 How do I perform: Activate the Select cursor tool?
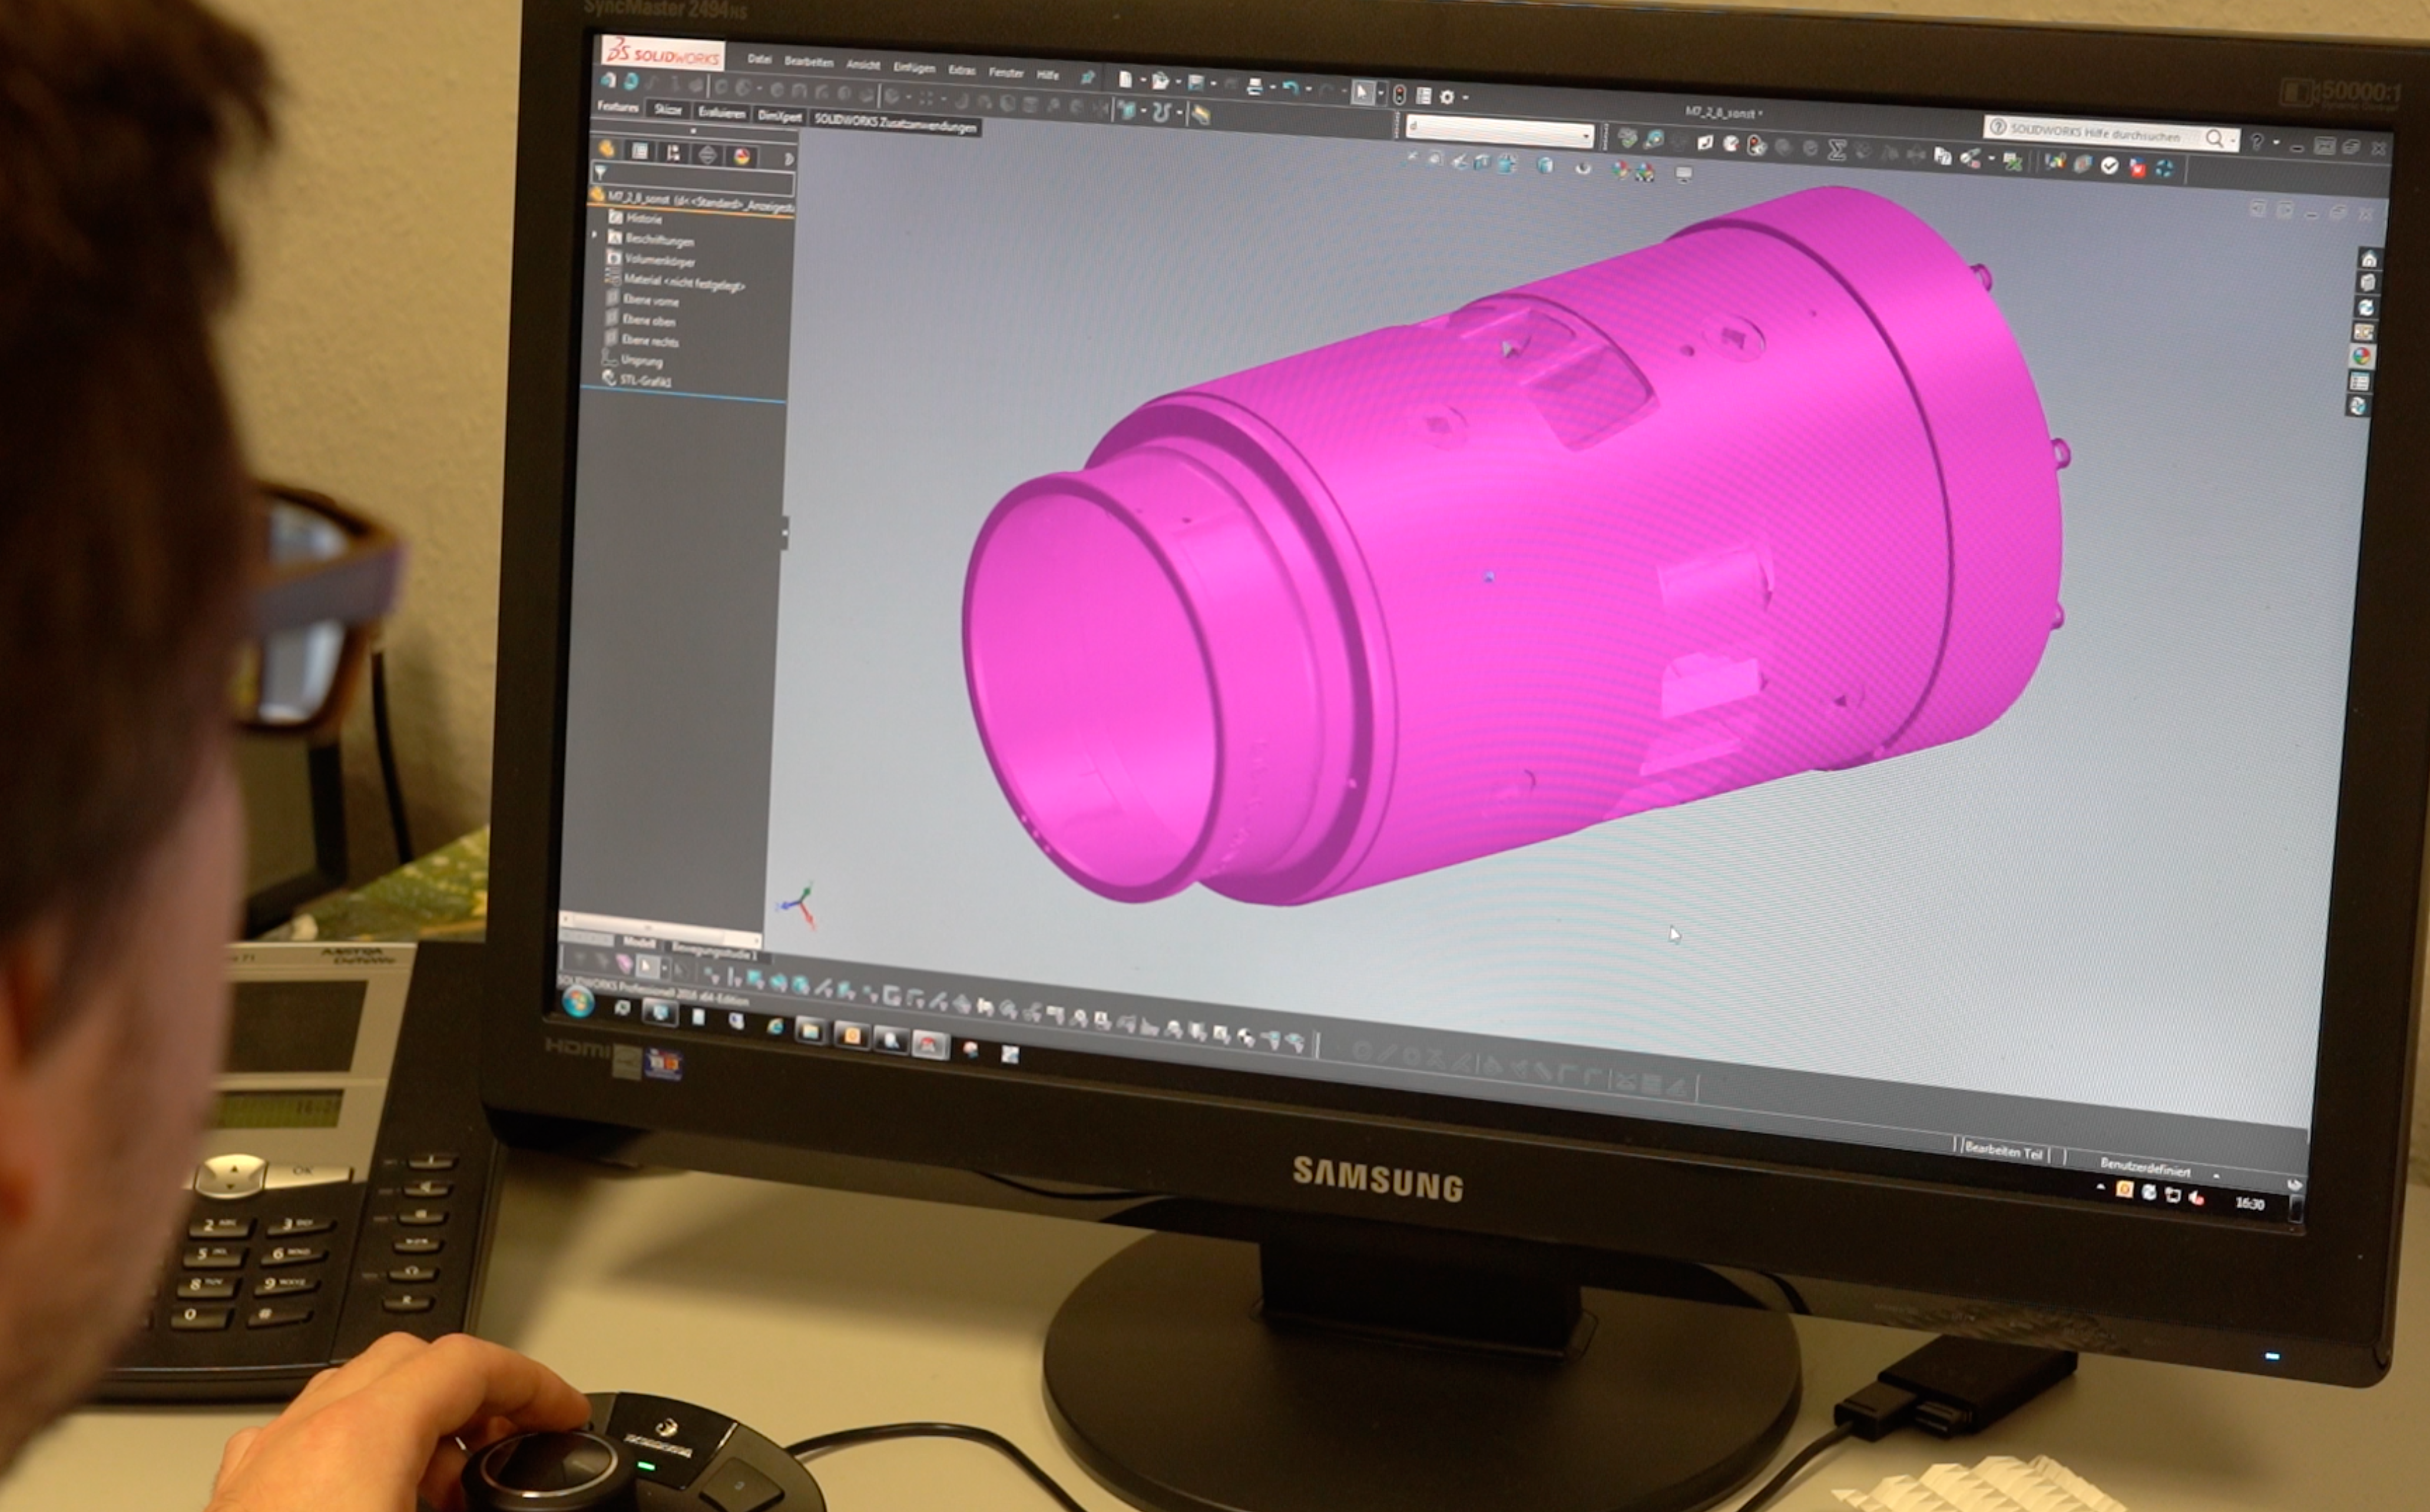[1362, 92]
